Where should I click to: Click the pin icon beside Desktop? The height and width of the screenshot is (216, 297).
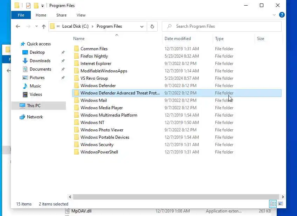tap(63, 52)
